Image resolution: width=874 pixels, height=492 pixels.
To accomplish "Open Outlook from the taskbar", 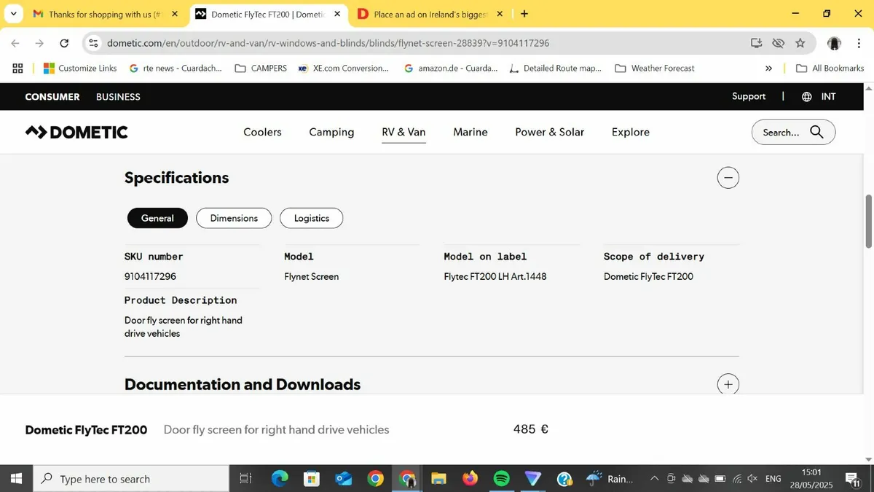I will pos(344,478).
